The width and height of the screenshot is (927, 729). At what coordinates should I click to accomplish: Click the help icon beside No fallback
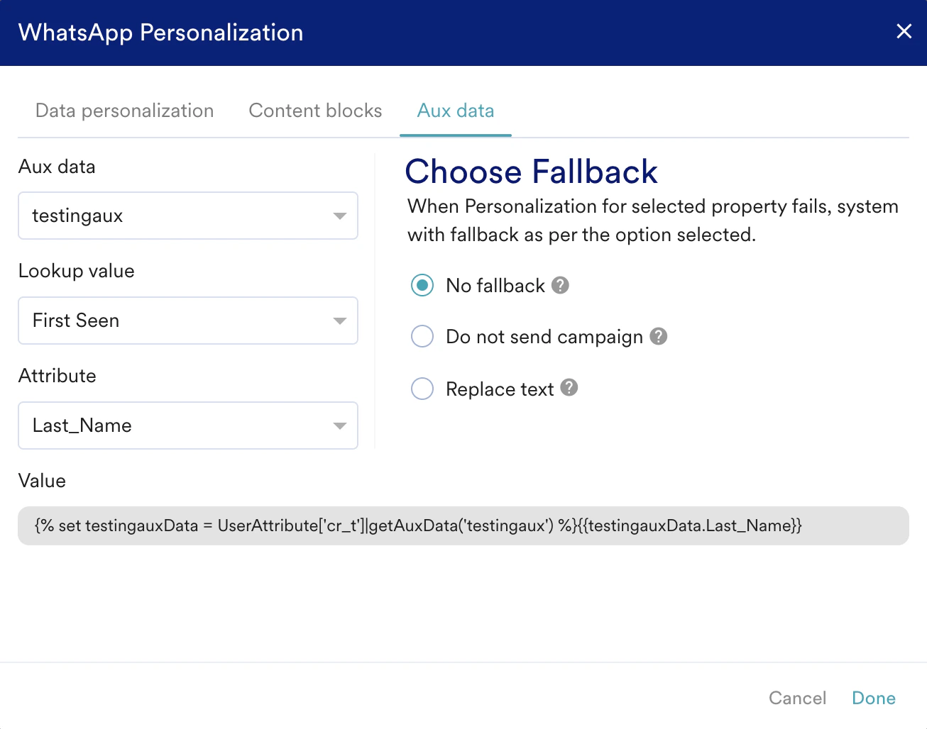(561, 285)
